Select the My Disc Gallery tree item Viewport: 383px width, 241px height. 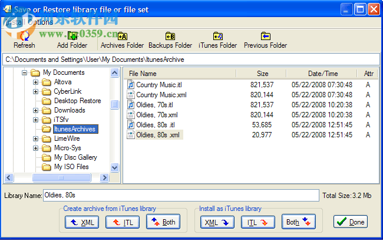tap(75, 157)
